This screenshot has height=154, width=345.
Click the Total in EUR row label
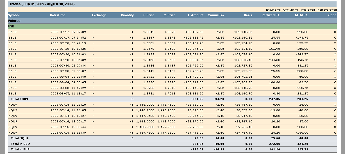(20, 149)
